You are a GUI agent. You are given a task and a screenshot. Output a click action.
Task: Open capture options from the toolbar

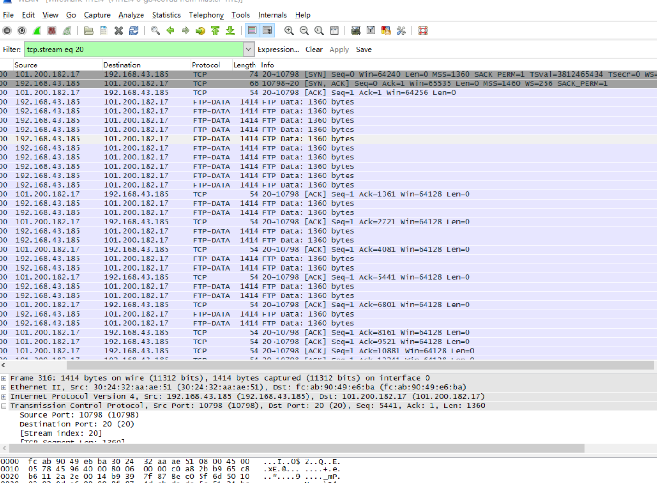pyautogui.click(x=22, y=30)
